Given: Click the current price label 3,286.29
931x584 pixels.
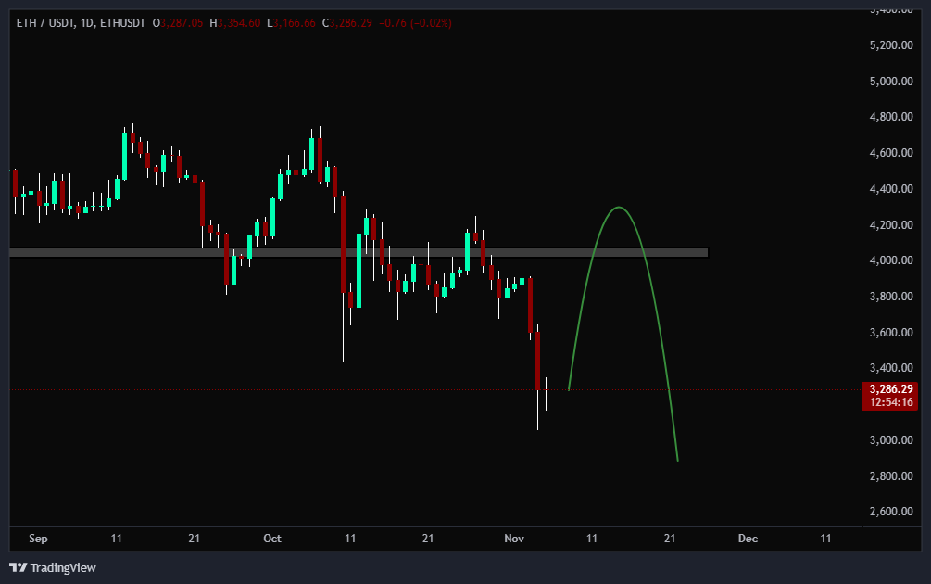Looking at the screenshot, I should (x=889, y=389).
